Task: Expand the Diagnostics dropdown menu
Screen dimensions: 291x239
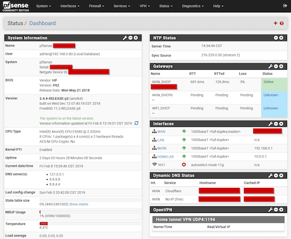Action: [193, 6]
